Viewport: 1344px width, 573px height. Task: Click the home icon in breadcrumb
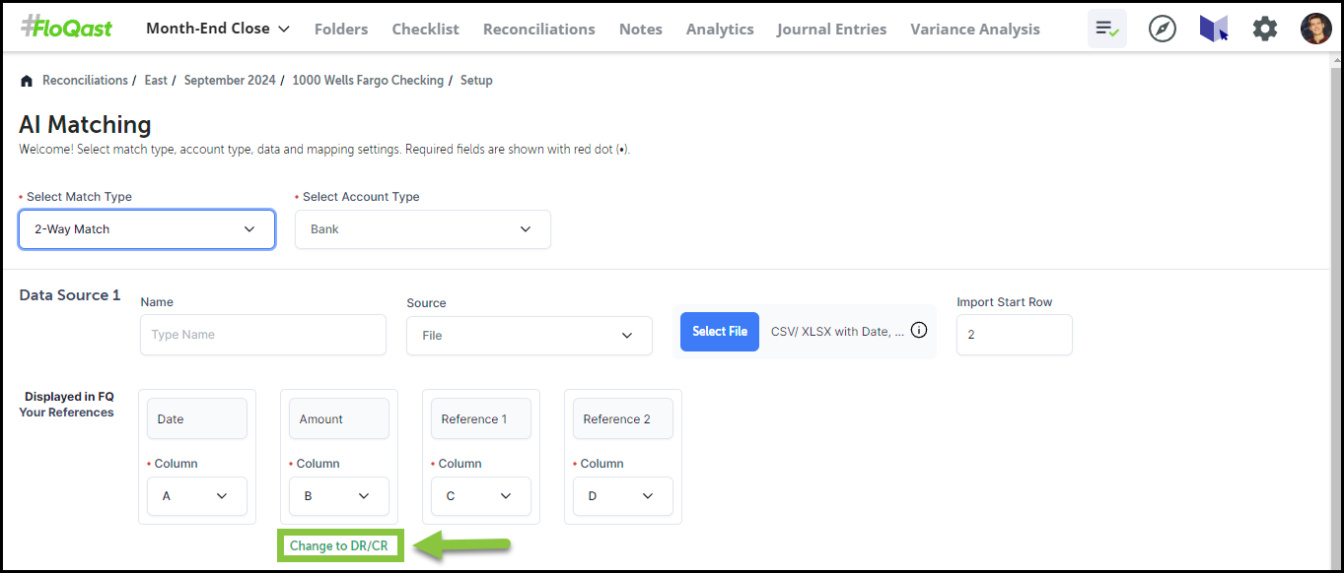click(x=27, y=81)
